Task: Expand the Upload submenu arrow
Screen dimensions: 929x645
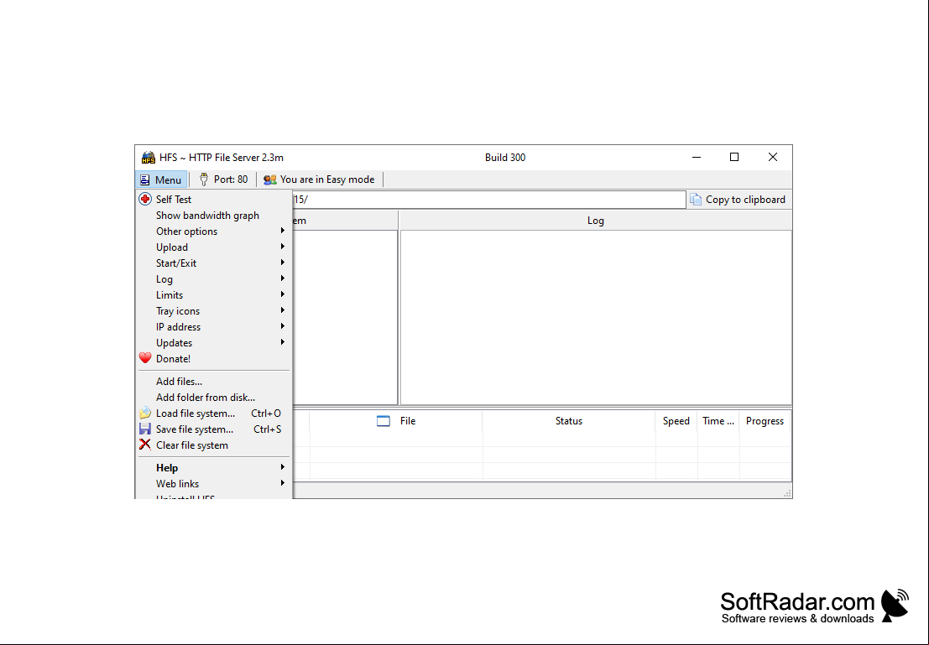Action: point(283,247)
